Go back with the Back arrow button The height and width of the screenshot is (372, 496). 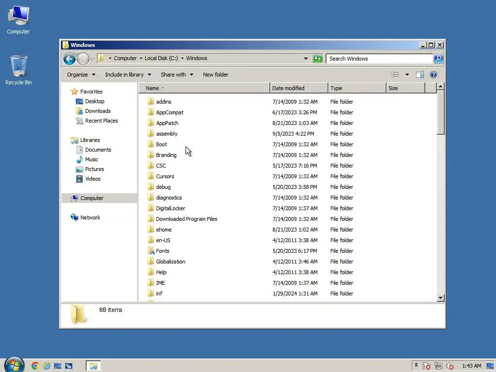(69, 59)
